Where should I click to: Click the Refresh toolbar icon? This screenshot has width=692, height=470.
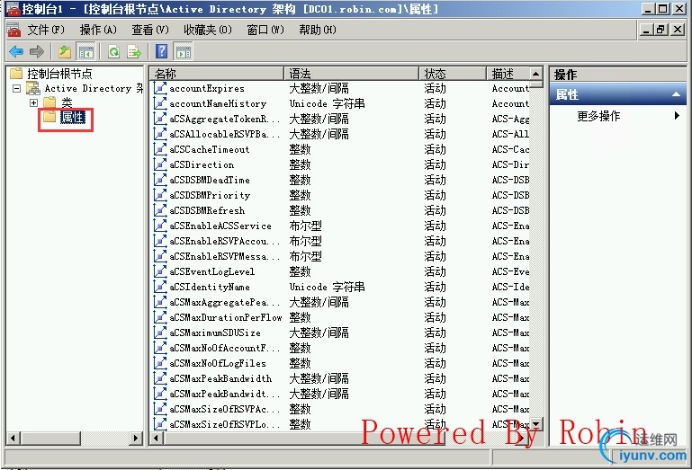[114, 52]
